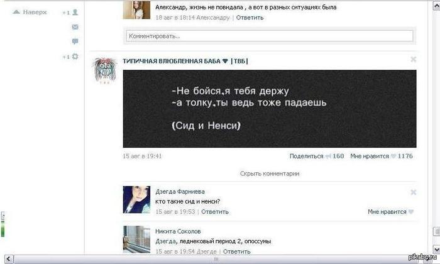440x264 pixels.
Task: Click the horizontal scrollbar left arrow
Action: coord(9,259)
